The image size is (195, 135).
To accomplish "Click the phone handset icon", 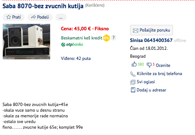I will pos(133,74).
